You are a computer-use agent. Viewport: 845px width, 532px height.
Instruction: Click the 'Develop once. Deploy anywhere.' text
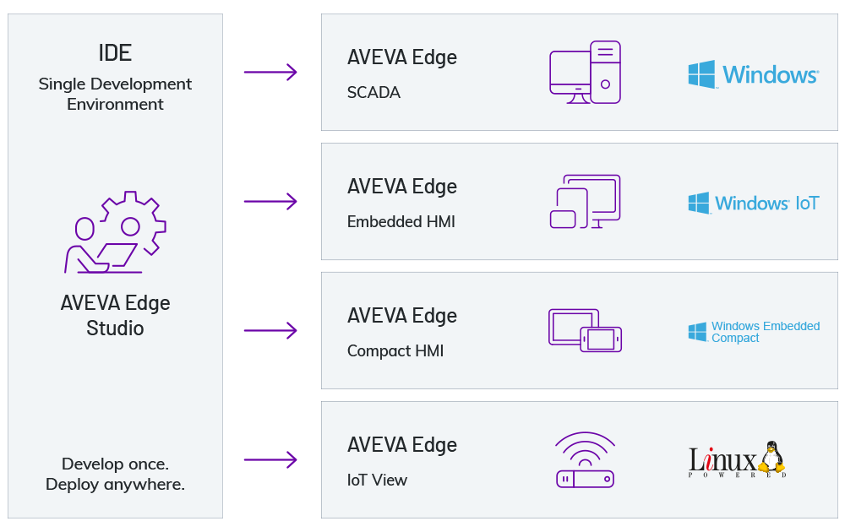[115, 474]
